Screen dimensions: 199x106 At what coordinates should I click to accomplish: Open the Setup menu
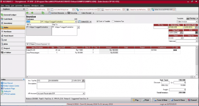(7, 6)
